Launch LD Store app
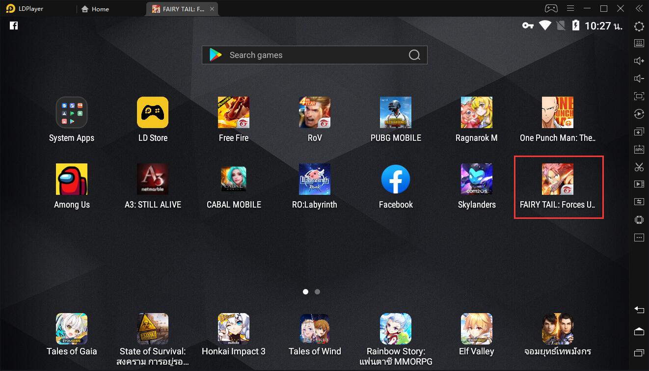Screen dimensions: 649x371 tap(153, 112)
